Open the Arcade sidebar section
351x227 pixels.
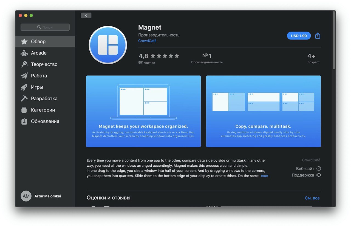point(45,53)
